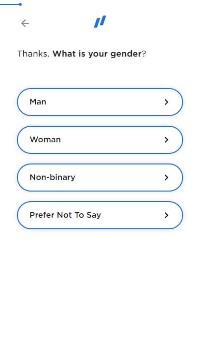This screenshot has width=200, height=356.
Task: Click the 'Non-binary' label text
Action: pyautogui.click(x=52, y=178)
